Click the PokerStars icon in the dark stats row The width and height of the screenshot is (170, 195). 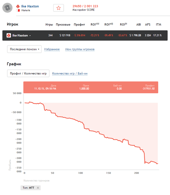point(9,36)
